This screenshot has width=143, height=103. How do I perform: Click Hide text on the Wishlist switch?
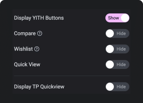[x=121, y=49]
